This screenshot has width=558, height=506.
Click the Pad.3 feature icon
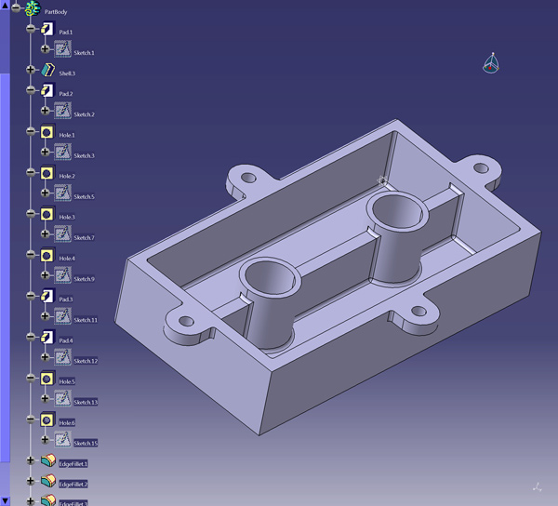point(46,297)
